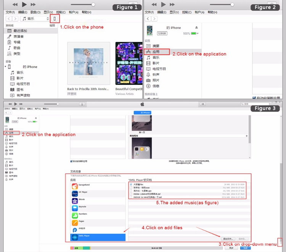
Task: Select the SMSL Player app row
Action: 98,237
